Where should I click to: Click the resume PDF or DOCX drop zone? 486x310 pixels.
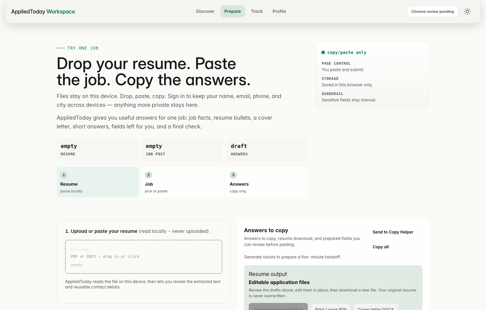tap(143, 257)
